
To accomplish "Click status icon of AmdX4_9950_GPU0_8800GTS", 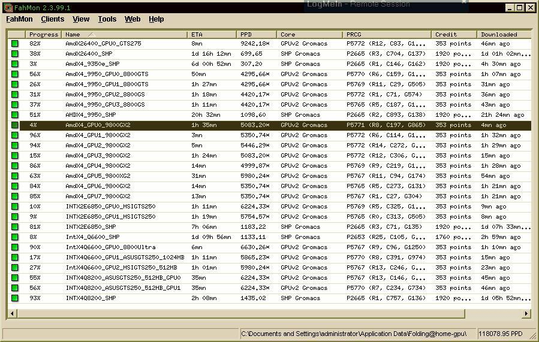I will point(15,74).
